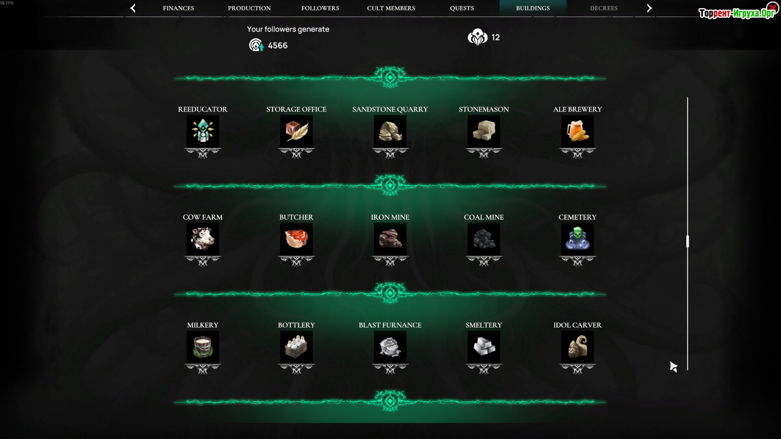Screen dimensions: 781x439
Task: Choose the Sandstone Quarry icon
Action: point(390,131)
